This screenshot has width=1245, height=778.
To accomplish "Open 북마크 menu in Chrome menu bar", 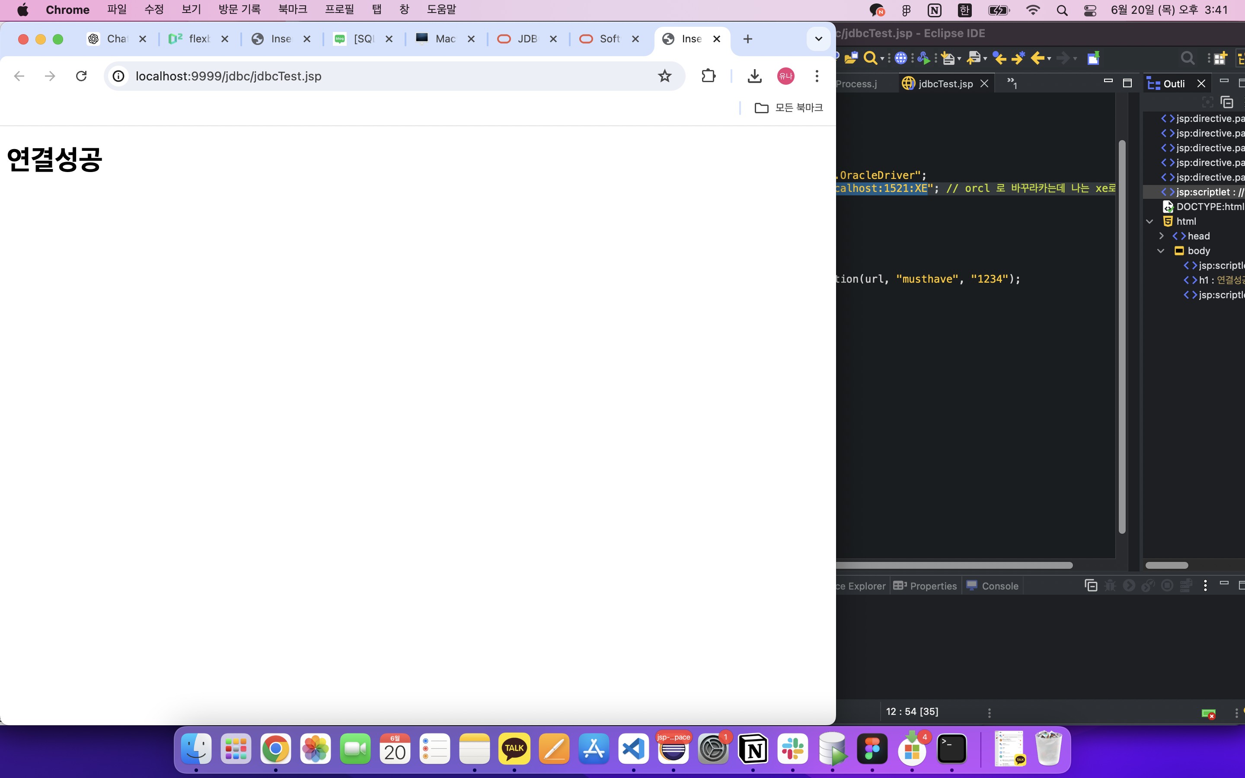I will click(292, 10).
